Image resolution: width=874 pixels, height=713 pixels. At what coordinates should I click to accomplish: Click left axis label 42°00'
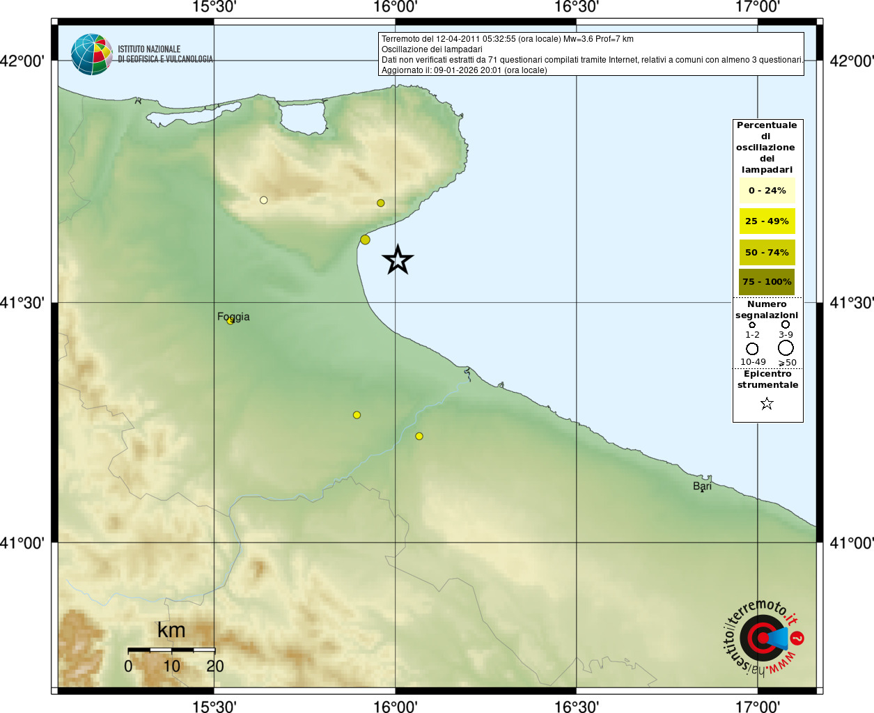pyautogui.click(x=22, y=61)
